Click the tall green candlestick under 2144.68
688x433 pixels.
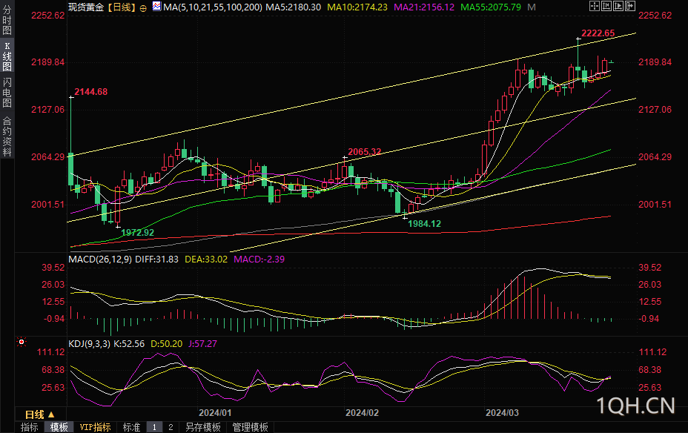pos(71,169)
